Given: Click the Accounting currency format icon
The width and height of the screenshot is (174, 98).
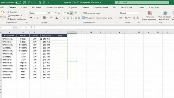Looking at the screenshot, I should coord(121,18).
